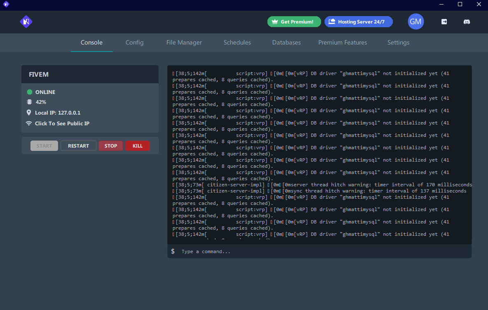Click the Get Premium! button
This screenshot has width=488, height=310.
pyautogui.click(x=294, y=21)
